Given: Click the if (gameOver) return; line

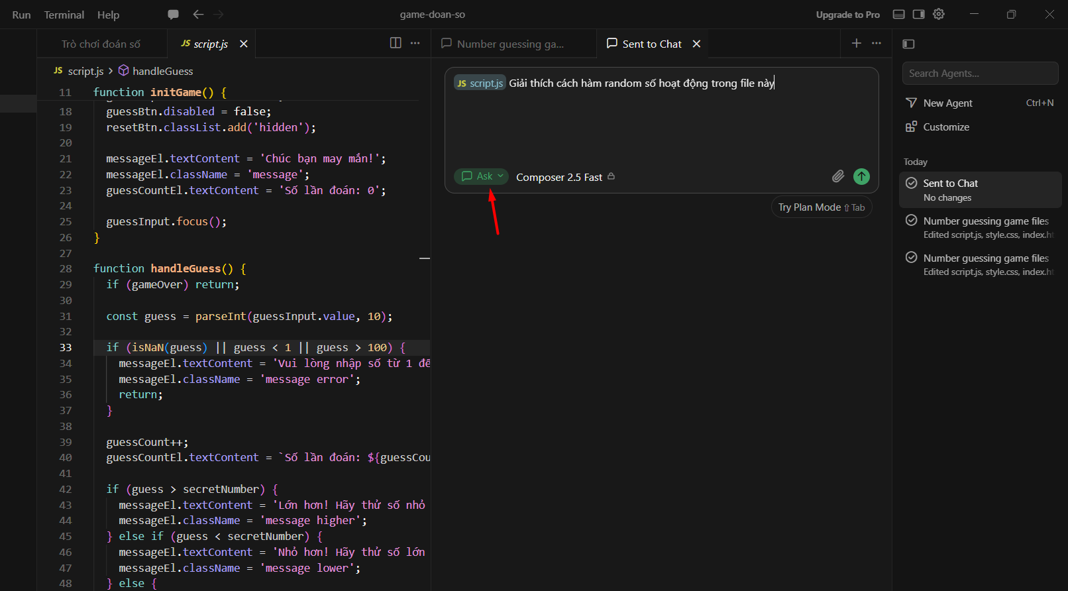Looking at the screenshot, I should (173, 284).
